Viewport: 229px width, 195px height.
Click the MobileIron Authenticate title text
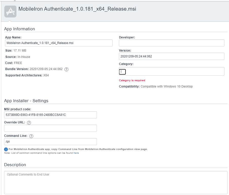(x=77, y=9)
